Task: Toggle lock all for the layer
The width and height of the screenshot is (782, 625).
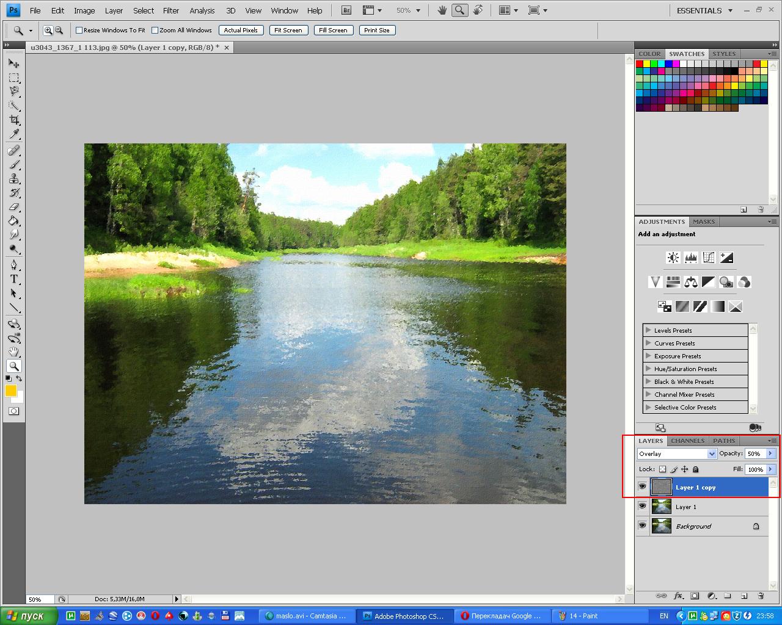Action: click(695, 469)
